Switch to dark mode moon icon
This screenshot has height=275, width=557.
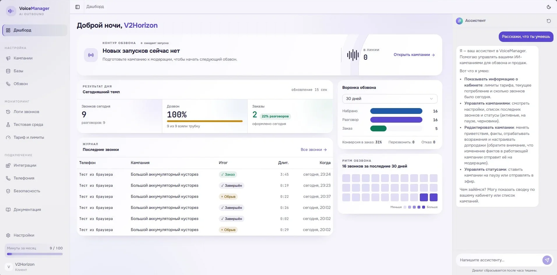(x=549, y=7)
